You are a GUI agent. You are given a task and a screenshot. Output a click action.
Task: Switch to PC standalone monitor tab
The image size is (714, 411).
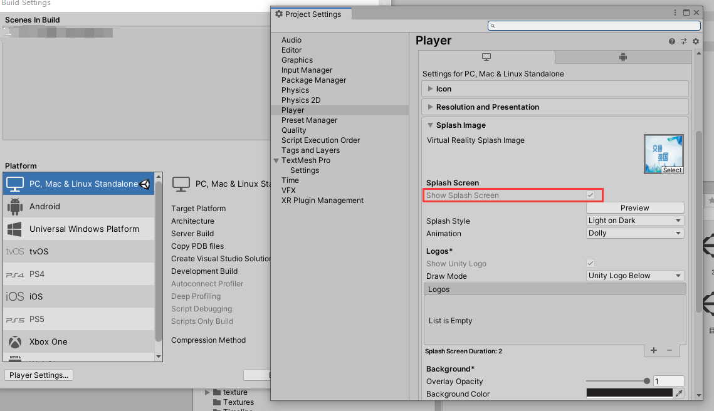tap(486, 57)
